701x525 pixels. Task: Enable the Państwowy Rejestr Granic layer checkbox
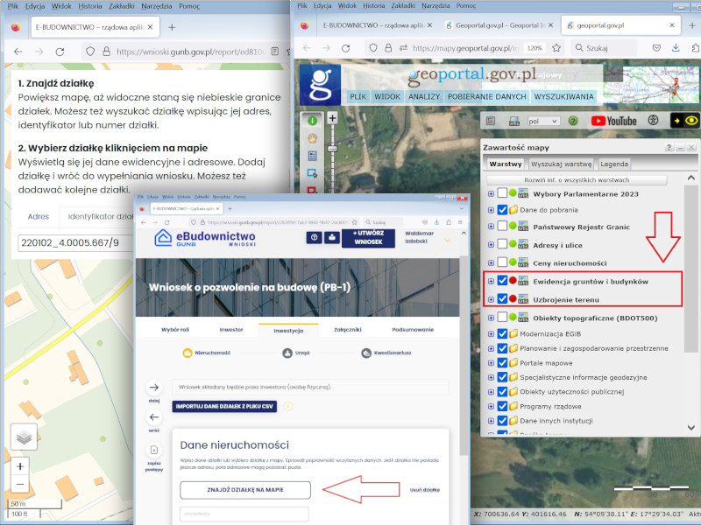(x=502, y=227)
